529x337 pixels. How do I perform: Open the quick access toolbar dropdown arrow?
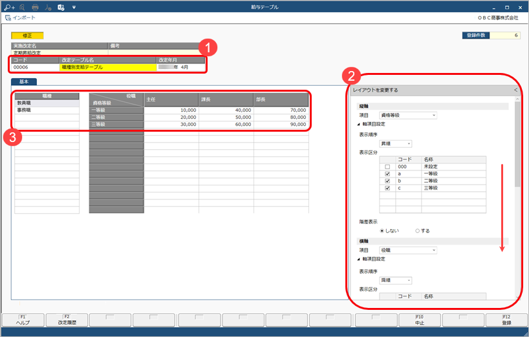(74, 7)
